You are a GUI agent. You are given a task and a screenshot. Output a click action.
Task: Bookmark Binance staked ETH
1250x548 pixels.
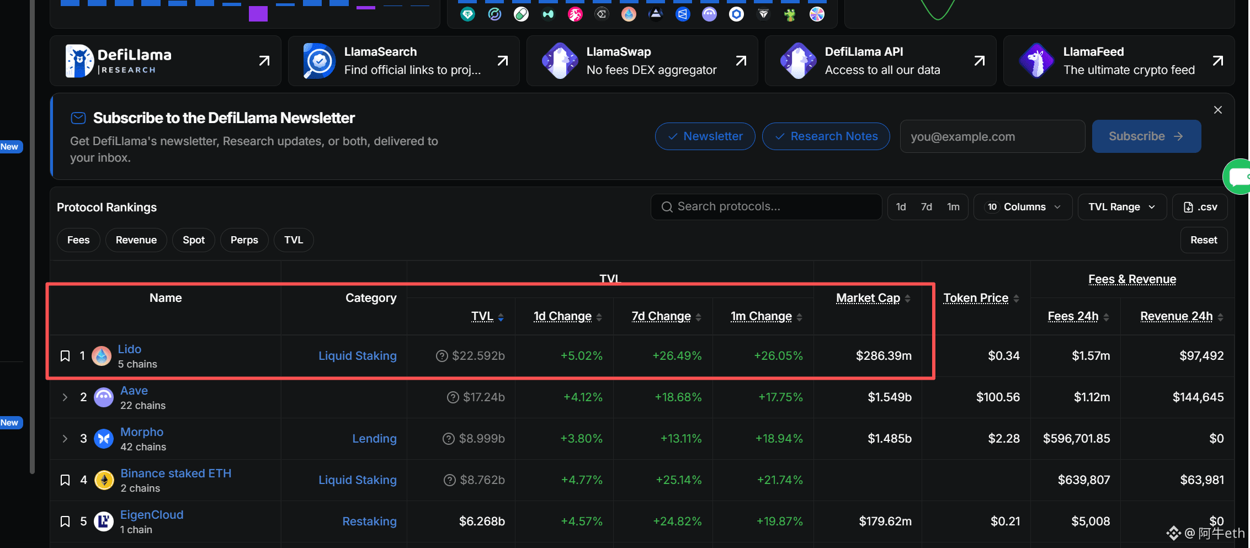pyautogui.click(x=65, y=480)
